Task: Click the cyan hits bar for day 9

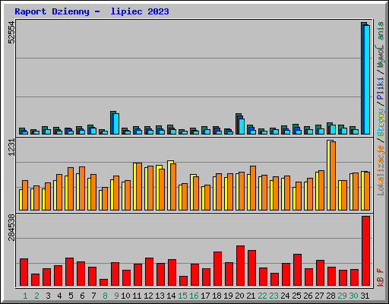Action: point(116,124)
